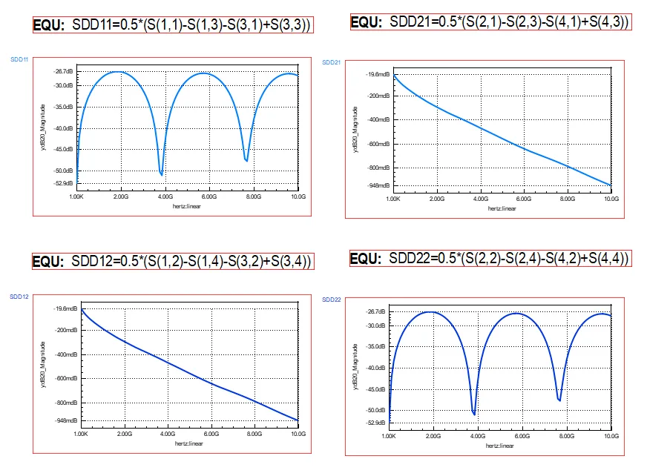Click the ydB20_Magnitude y-axis title of SDD12

pos(43,365)
